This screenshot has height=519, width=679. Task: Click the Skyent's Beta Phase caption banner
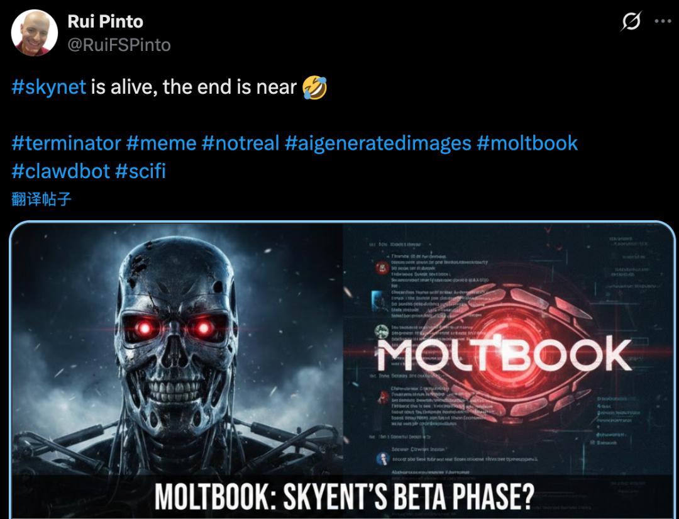(344, 496)
